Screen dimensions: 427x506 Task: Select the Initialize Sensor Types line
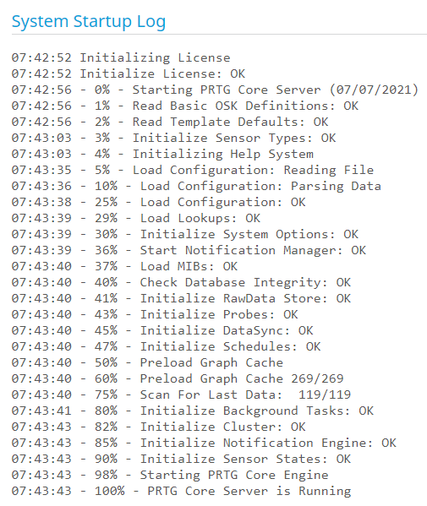coord(174,139)
